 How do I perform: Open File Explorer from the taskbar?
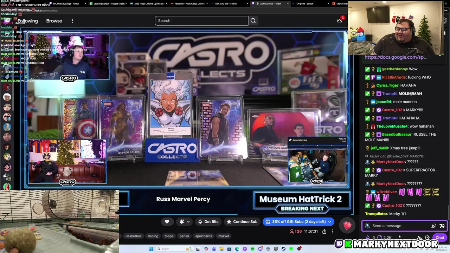coord(222,249)
